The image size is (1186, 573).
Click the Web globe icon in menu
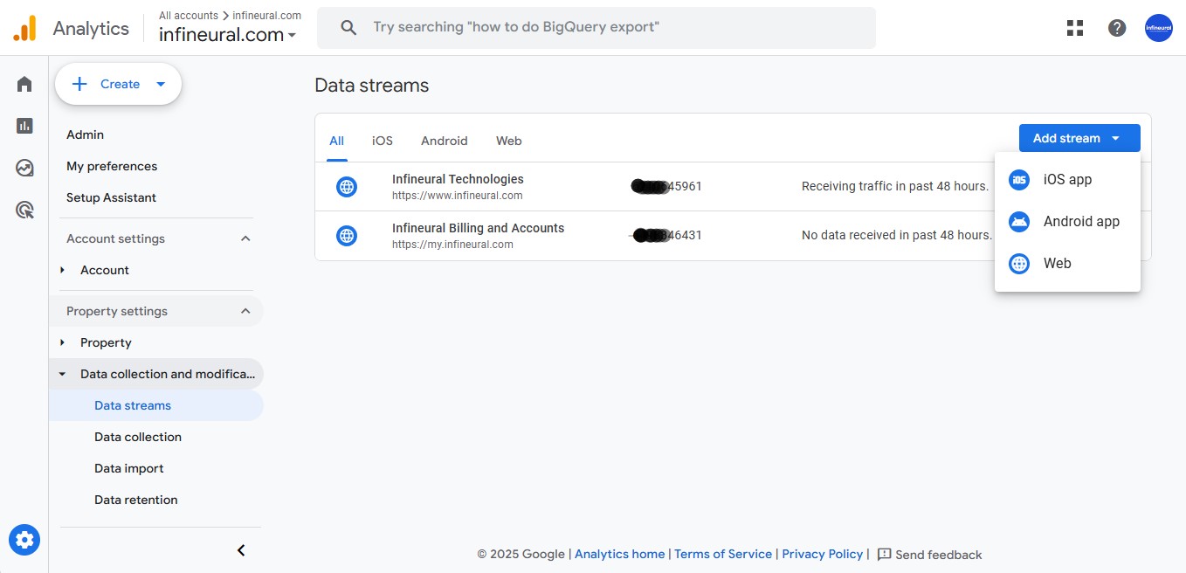coord(1019,264)
